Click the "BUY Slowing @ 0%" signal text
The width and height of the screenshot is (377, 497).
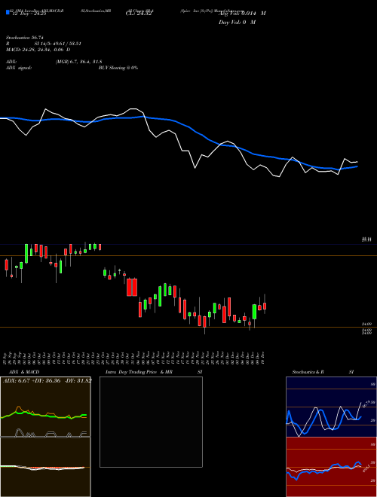(x=118, y=68)
